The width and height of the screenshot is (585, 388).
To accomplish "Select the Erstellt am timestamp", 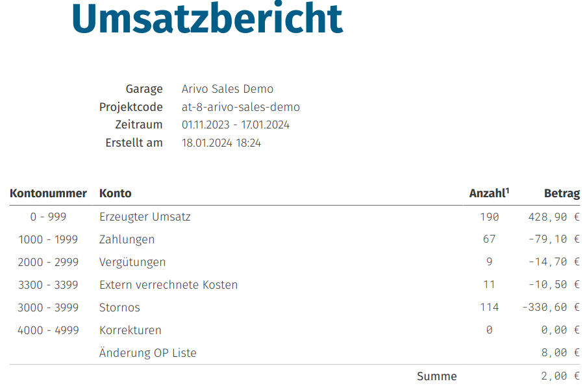I will [221, 143].
